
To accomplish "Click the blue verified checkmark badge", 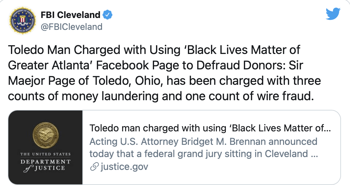I will (107, 15).
